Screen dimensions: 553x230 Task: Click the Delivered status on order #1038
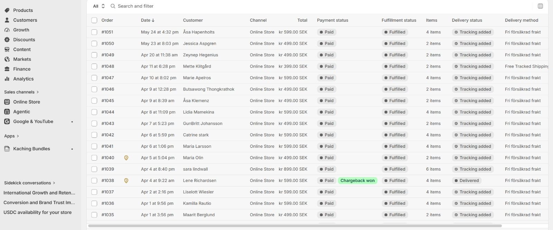(x=467, y=181)
